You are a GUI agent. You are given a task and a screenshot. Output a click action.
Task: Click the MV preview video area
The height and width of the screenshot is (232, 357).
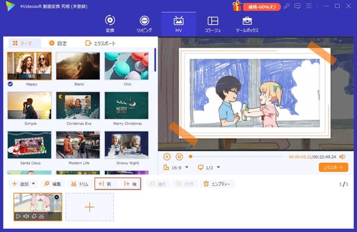[x=256, y=93]
